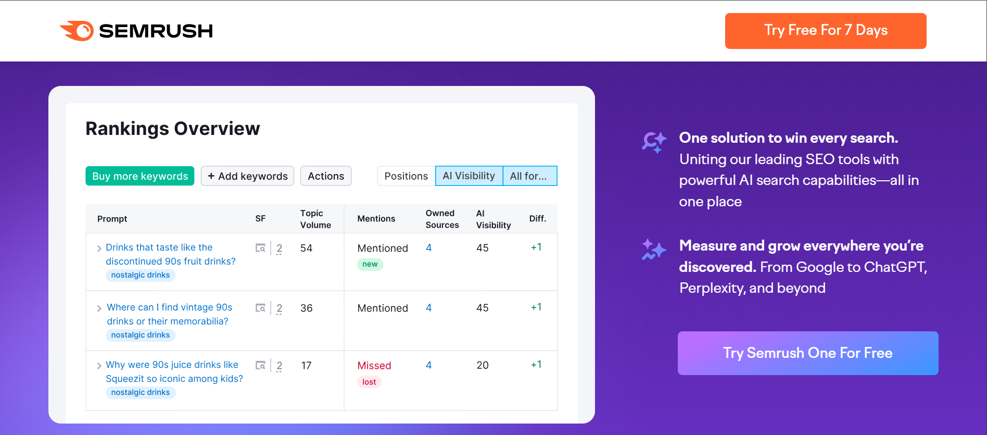The height and width of the screenshot is (435, 987).
Task: Click the Semrush flame logo icon
Action: 77,31
